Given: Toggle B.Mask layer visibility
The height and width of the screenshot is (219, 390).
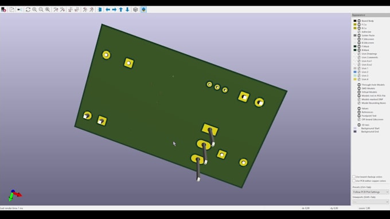Looking at the screenshot, I should pyautogui.click(x=359, y=50).
